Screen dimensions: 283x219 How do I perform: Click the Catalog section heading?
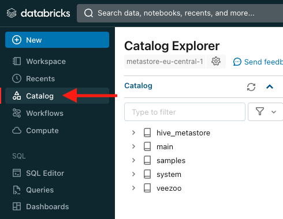coord(138,86)
